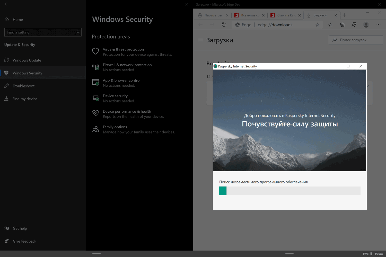This screenshot has height=257, width=386.
Task: Open Edge's send feedback icon
Action: pyautogui.click(x=354, y=25)
